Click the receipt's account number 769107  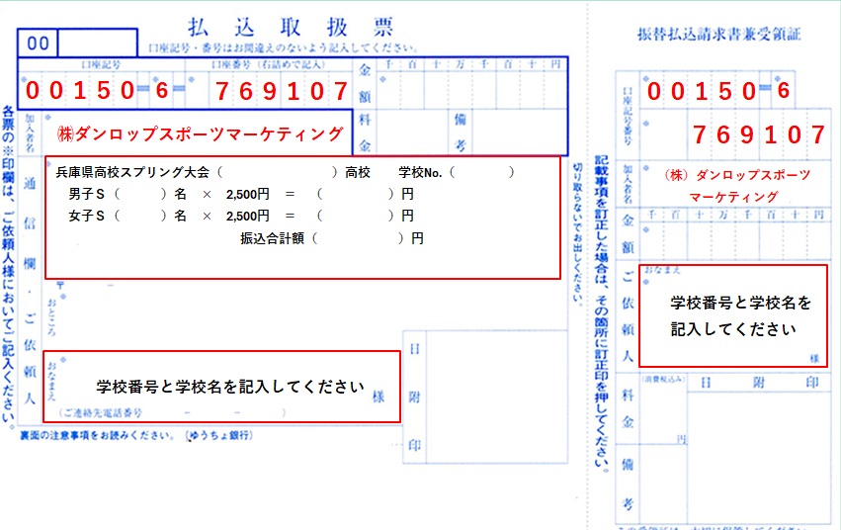pos(758,134)
